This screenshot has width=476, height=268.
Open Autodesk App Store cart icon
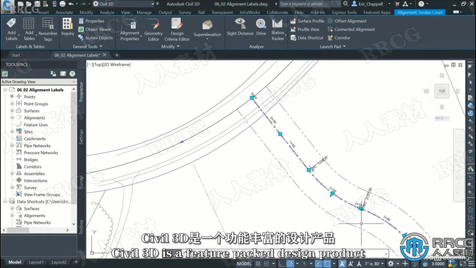coord(397,4)
